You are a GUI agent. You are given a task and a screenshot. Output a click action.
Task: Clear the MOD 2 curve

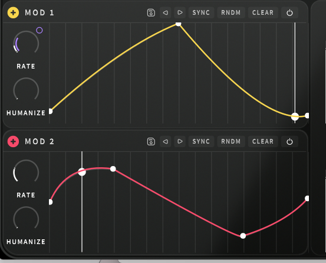pos(263,141)
